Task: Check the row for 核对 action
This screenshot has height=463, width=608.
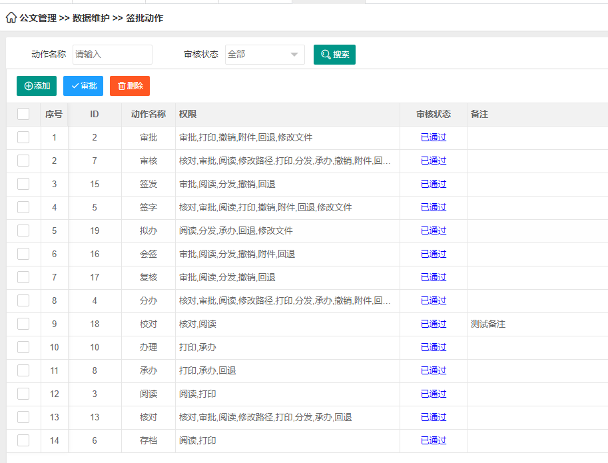Action: click(x=23, y=417)
